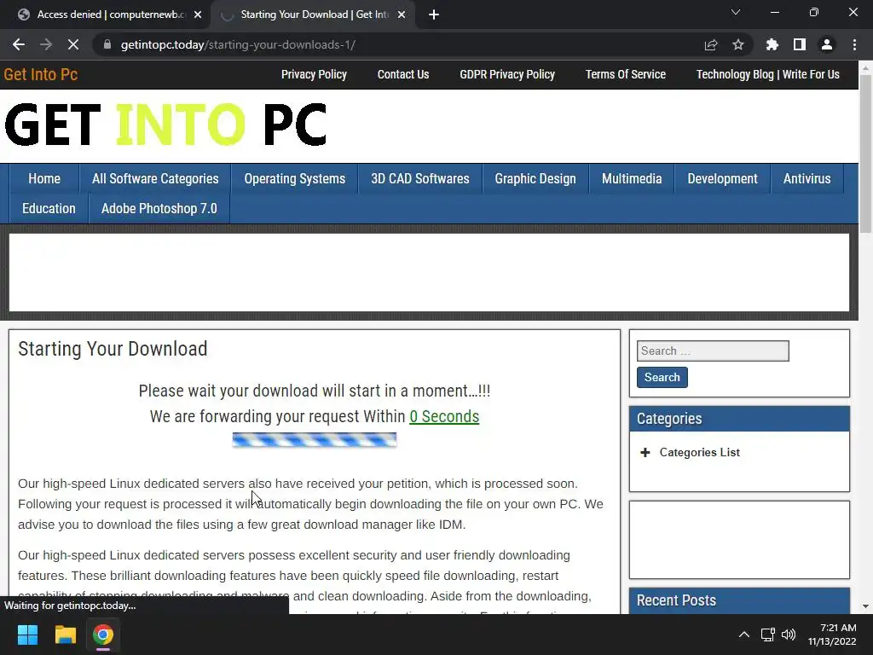Screen dimensions: 873x655
Task: Stop loading the page with the X icon
Action: click(73, 44)
